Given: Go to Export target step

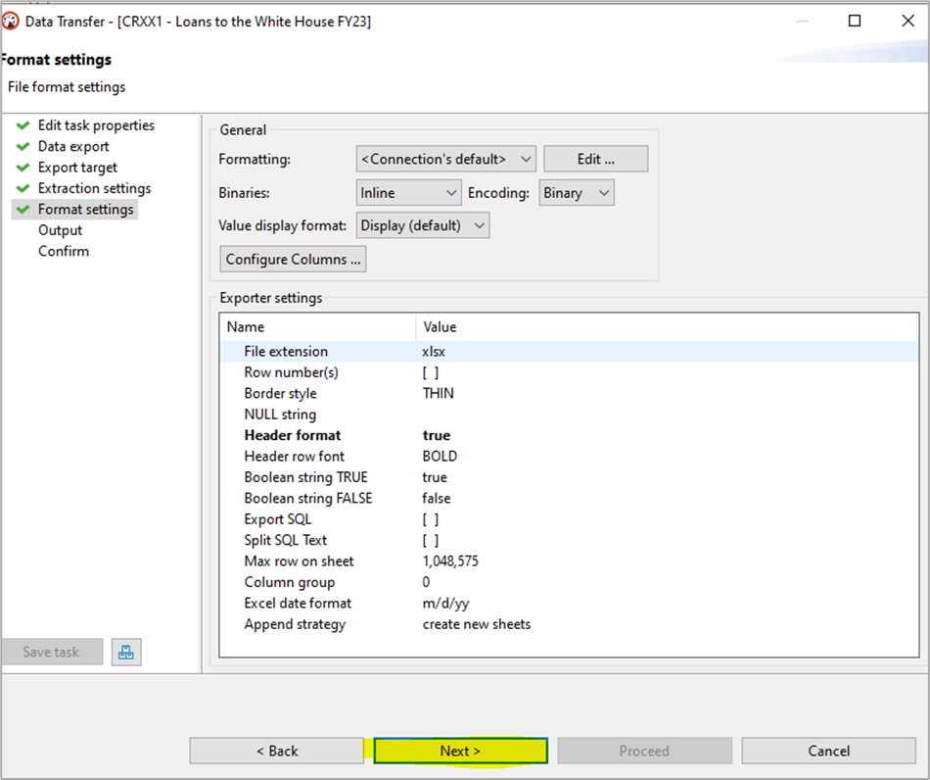Looking at the screenshot, I should [x=77, y=168].
